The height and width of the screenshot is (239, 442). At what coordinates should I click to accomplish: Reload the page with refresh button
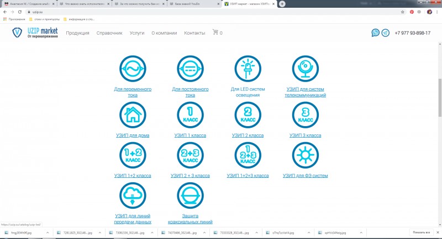point(20,12)
